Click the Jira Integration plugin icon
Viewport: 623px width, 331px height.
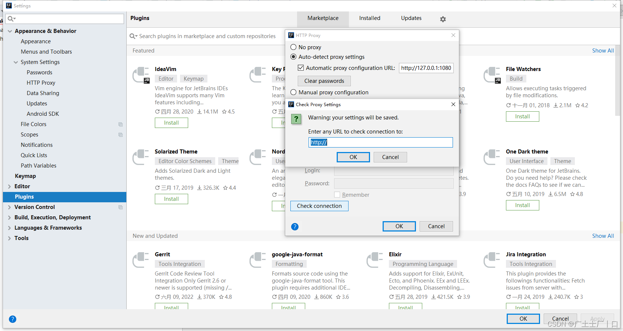click(492, 260)
